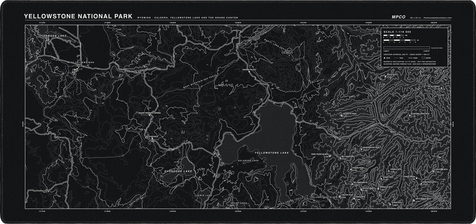Click the Magnetic Declination note
This screenshot has height=224, width=476.
pyautogui.click(x=410, y=62)
